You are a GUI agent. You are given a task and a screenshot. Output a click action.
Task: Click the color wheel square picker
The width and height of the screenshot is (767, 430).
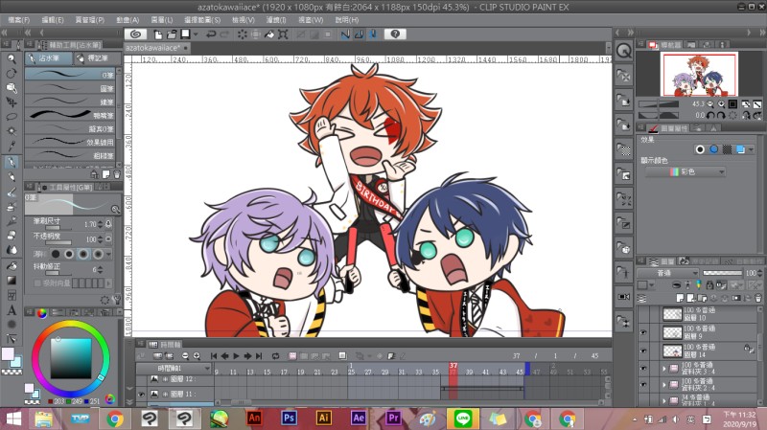coord(71,359)
